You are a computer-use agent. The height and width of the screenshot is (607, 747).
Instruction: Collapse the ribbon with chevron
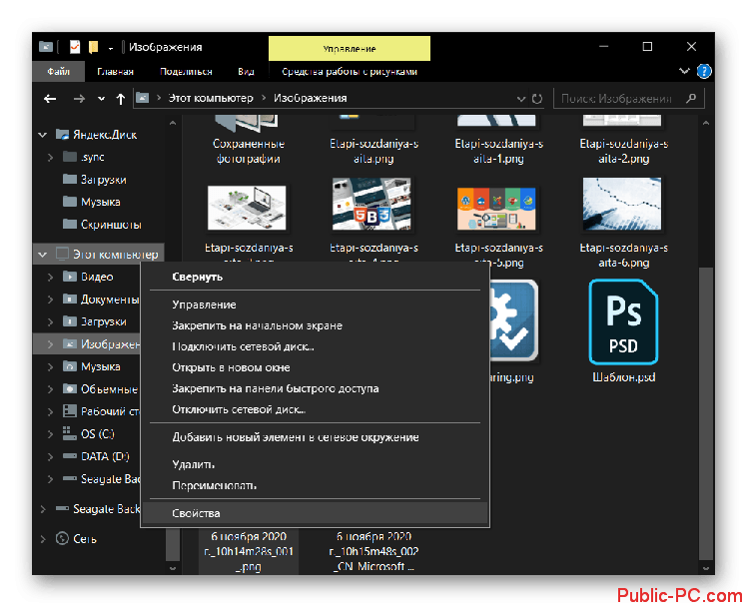pos(684,71)
